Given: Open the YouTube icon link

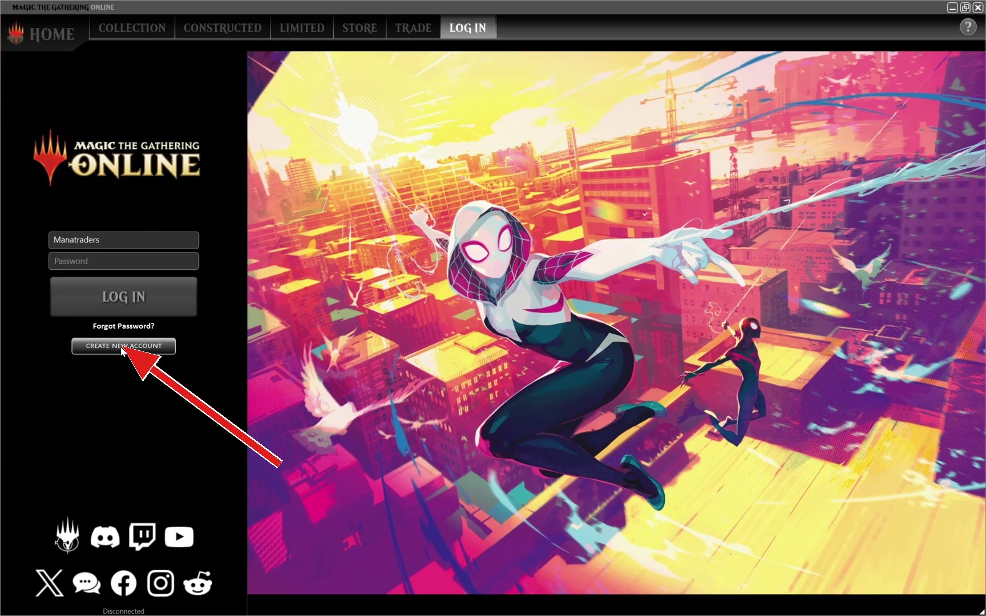Looking at the screenshot, I should click(x=179, y=537).
